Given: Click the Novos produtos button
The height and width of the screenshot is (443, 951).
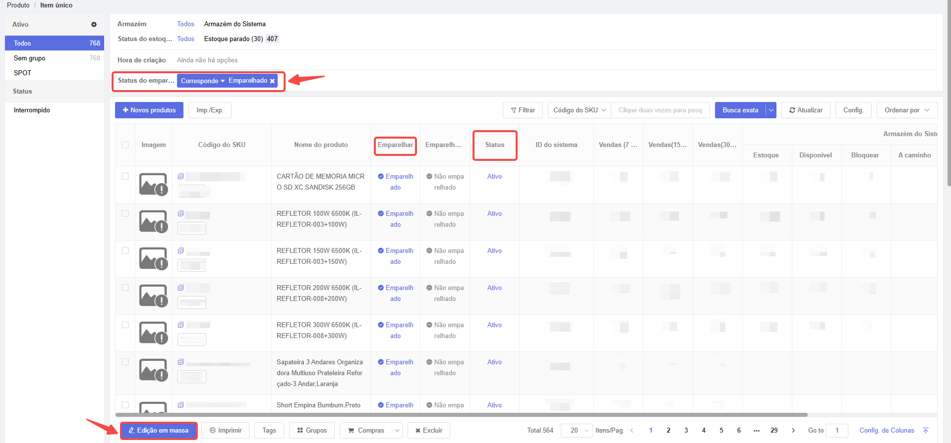Looking at the screenshot, I should 149,110.
